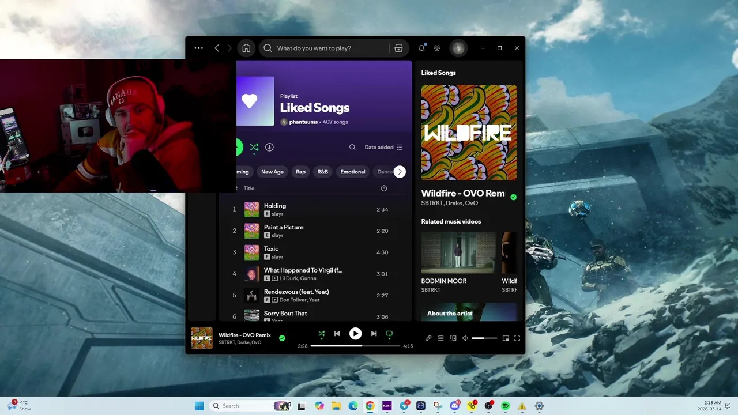
Task: Open Telegram from the taskbar
Action: pyautogui.click(x=404, y=406)
